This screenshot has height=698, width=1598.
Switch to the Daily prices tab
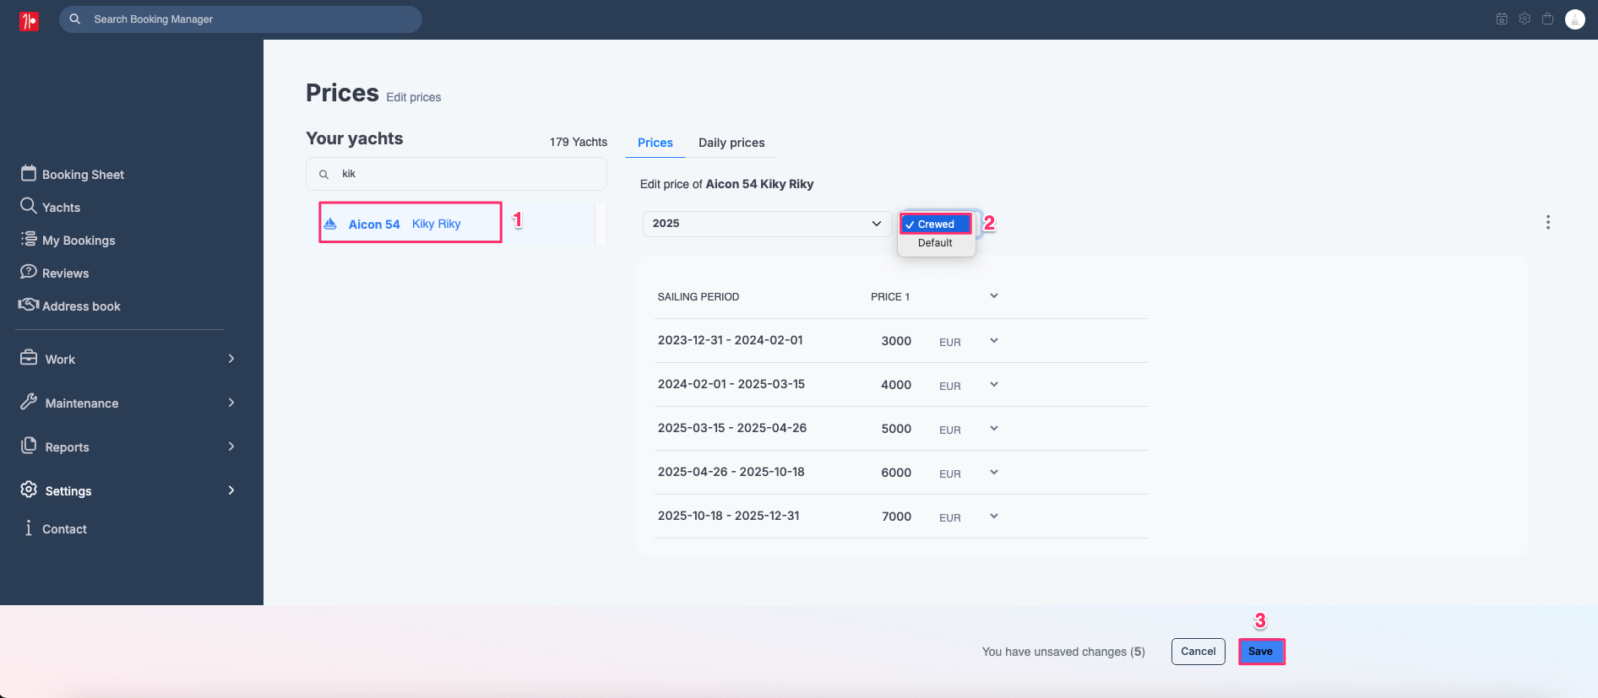pyautogui.click(x=731, y=143)
